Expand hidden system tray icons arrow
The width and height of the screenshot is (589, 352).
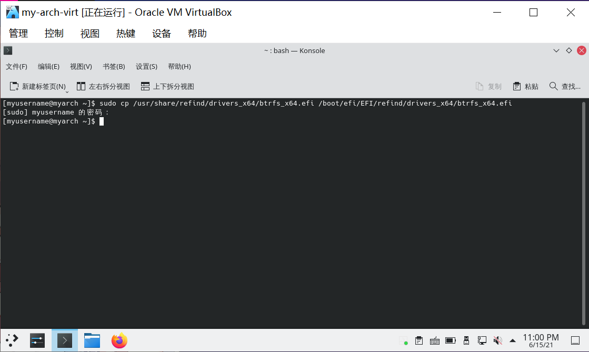[513, 340]
